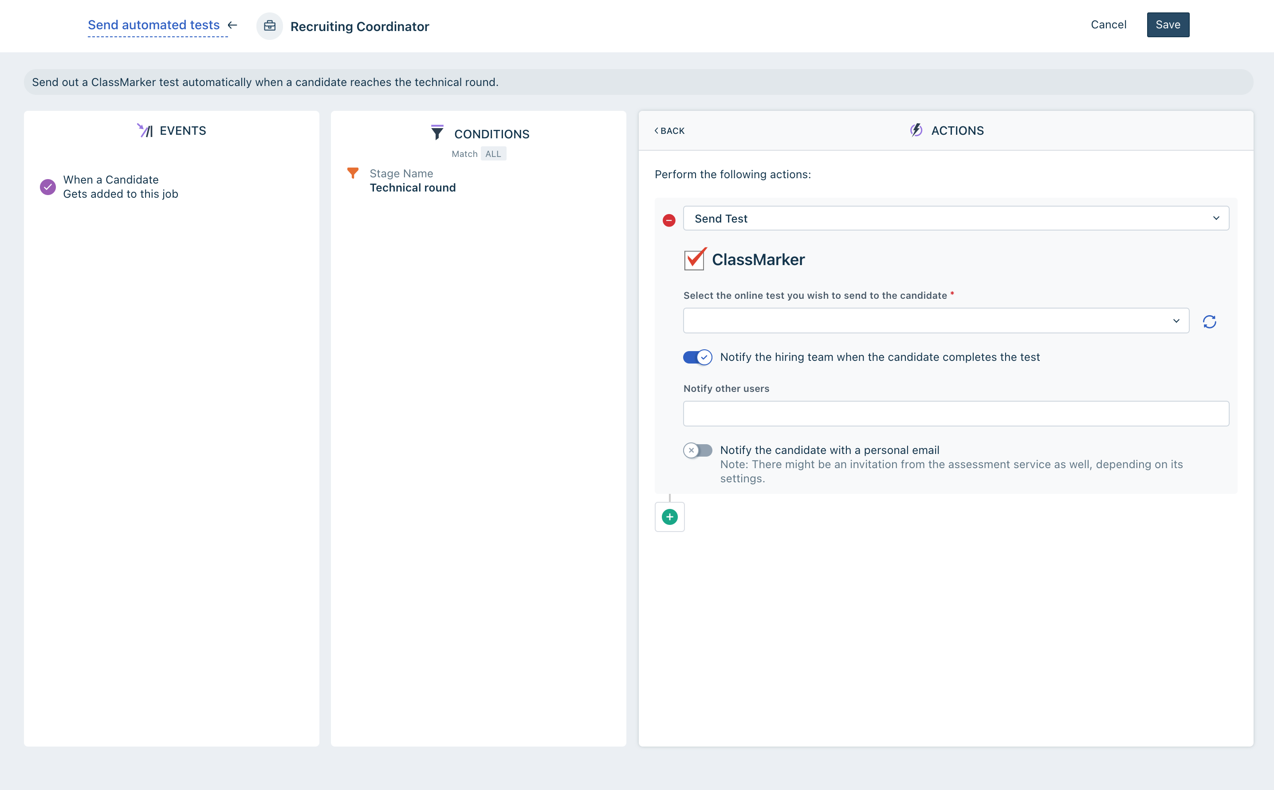Disable notifying the hiring team on test completion
1274x790 pixels.
(697, 357)
